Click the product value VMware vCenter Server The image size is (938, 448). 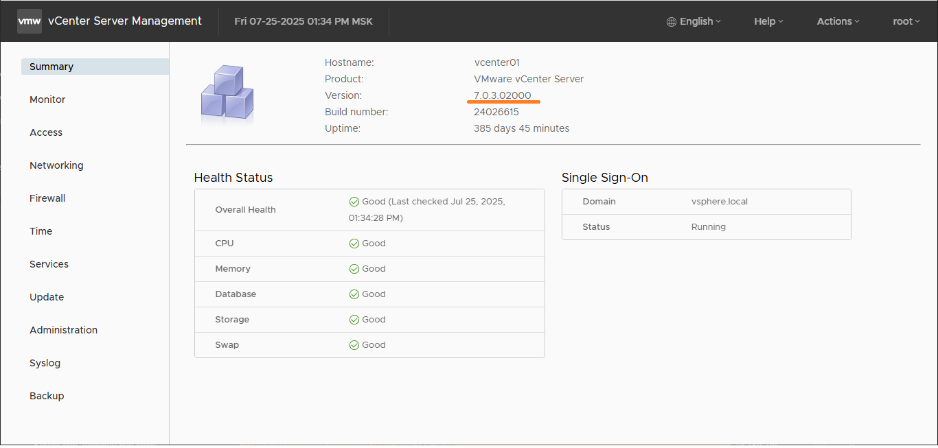pyautogui.click(x=529, y=79)
